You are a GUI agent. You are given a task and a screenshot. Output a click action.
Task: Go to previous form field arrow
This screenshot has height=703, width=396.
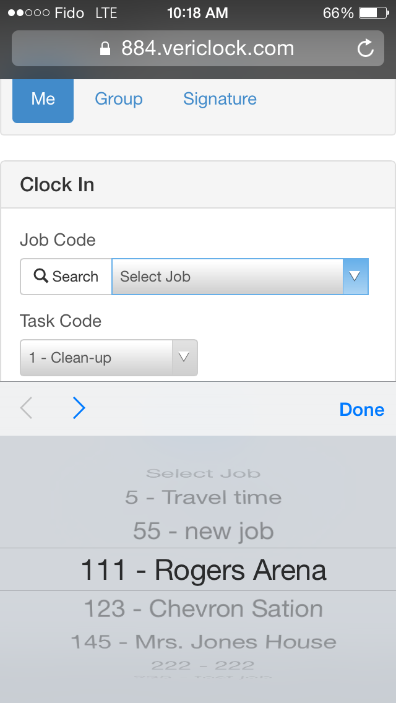point(26,408)
